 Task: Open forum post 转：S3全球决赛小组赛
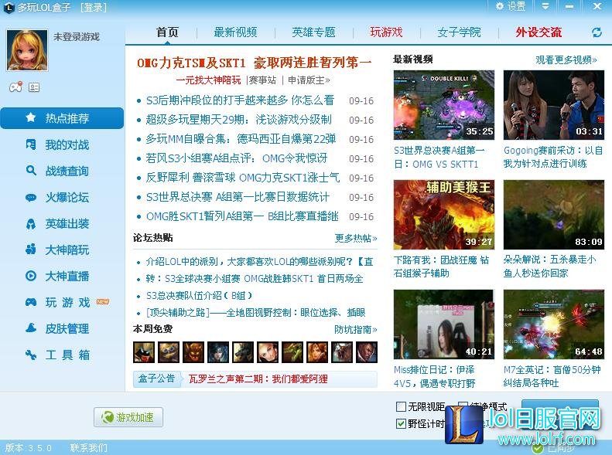[x=255, y=279]
